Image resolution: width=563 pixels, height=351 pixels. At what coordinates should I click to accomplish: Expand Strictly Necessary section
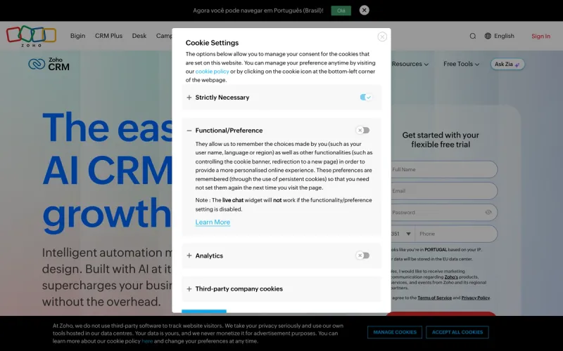[189, 98]
